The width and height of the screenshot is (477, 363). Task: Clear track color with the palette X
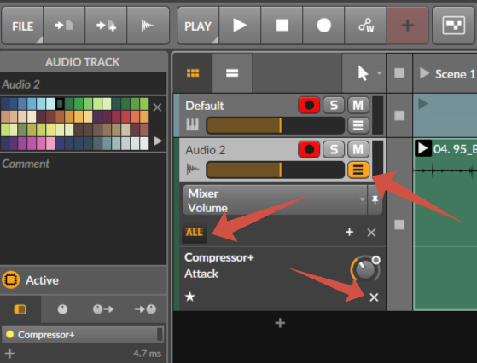157,107
